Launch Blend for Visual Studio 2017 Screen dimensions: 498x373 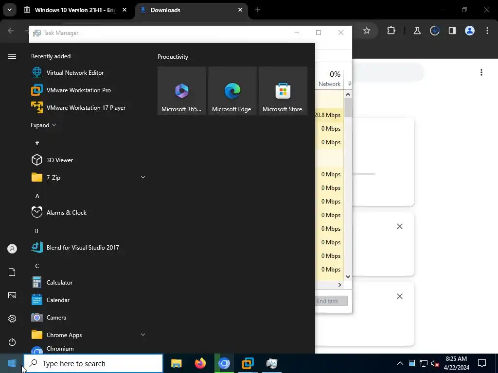(x=75, y=247)
